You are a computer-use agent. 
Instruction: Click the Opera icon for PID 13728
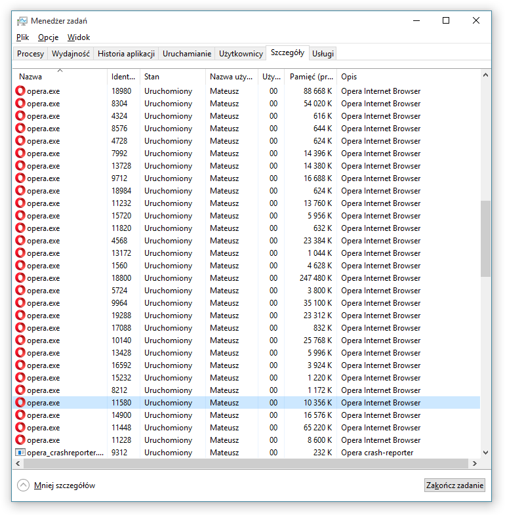(20, 165)
